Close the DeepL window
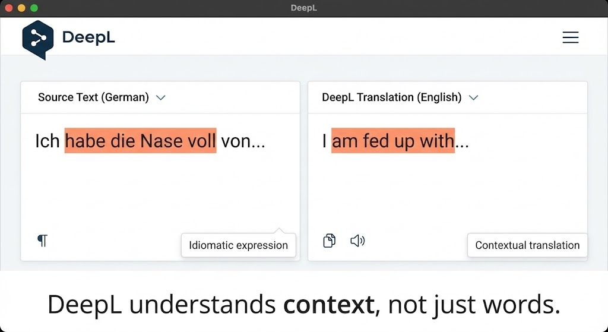The image size is (608, 332). point(9,8)
